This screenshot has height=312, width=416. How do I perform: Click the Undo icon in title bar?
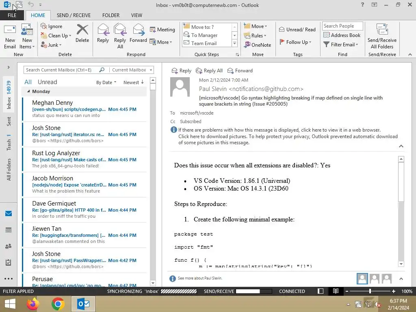[31, 4]
